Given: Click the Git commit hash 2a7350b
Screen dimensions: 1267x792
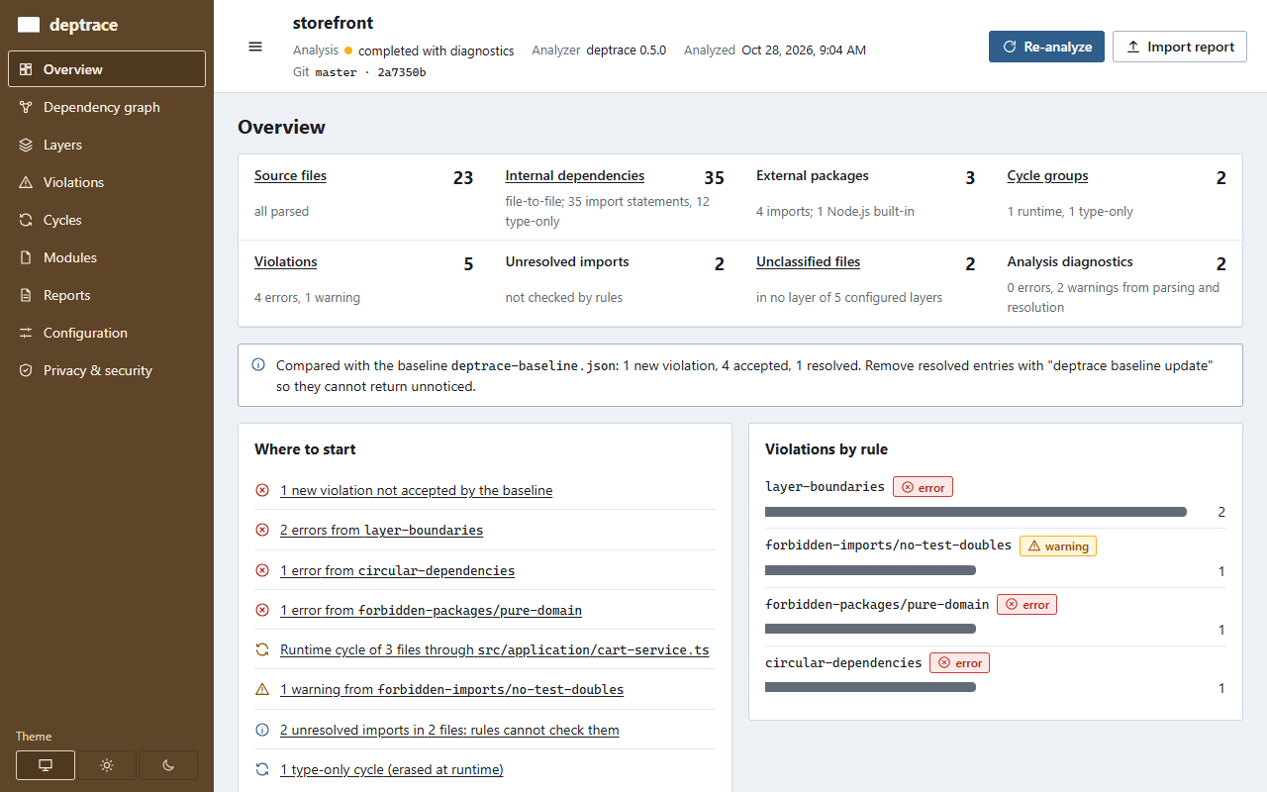Looking at the screenshot, I should click(402, 72).
